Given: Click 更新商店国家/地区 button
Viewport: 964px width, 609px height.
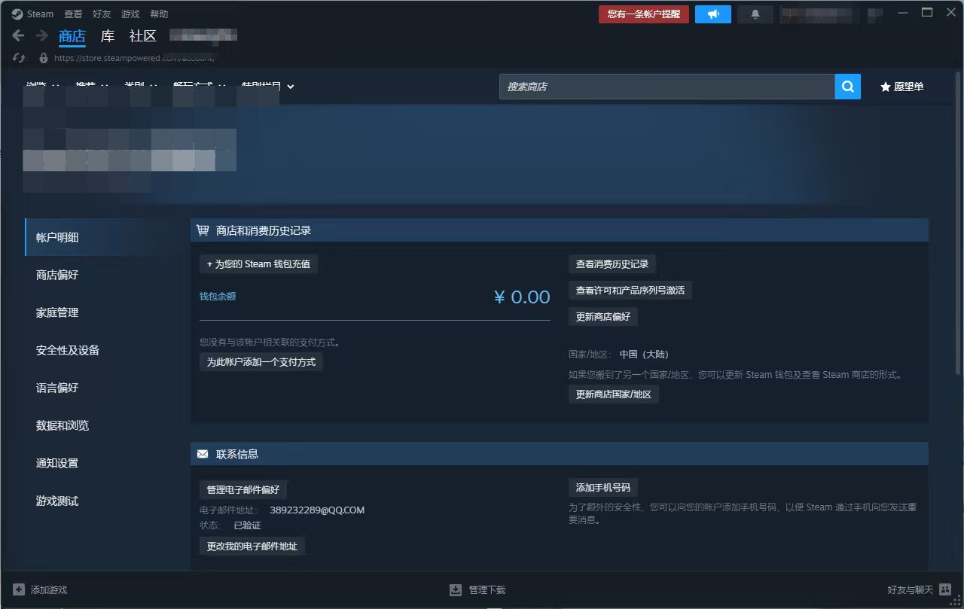Looking at the screenshot, I should tap(614, 394).
